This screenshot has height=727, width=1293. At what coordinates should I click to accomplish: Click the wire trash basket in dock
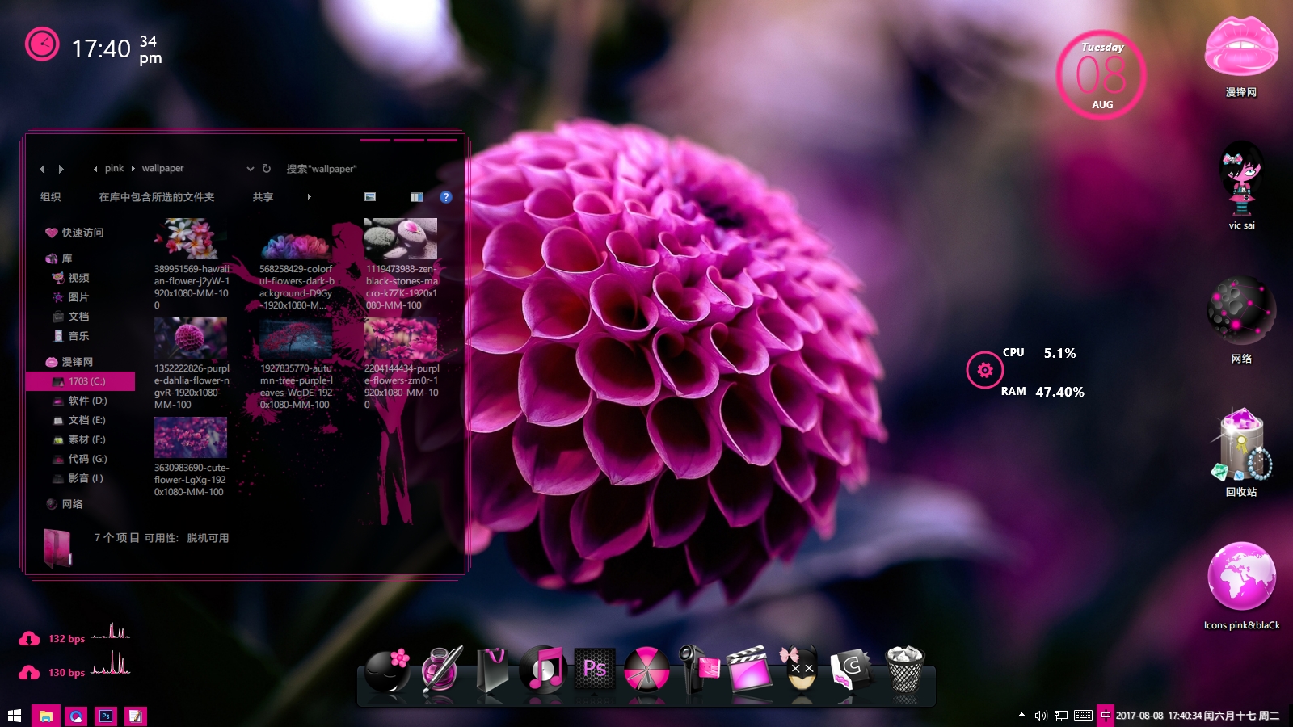(x=904, y=669)
